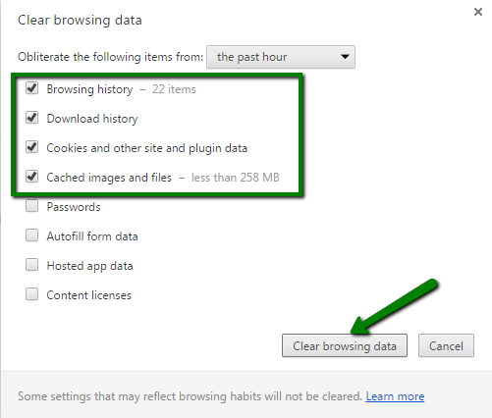Close the Clear browsing data dialog

pos(478,12)
